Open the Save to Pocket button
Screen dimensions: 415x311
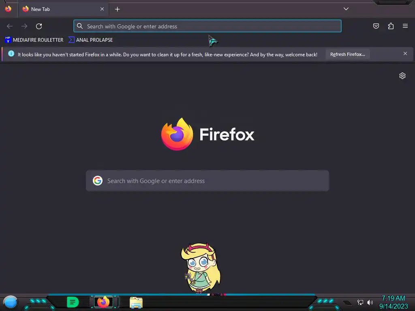(376, 26)
